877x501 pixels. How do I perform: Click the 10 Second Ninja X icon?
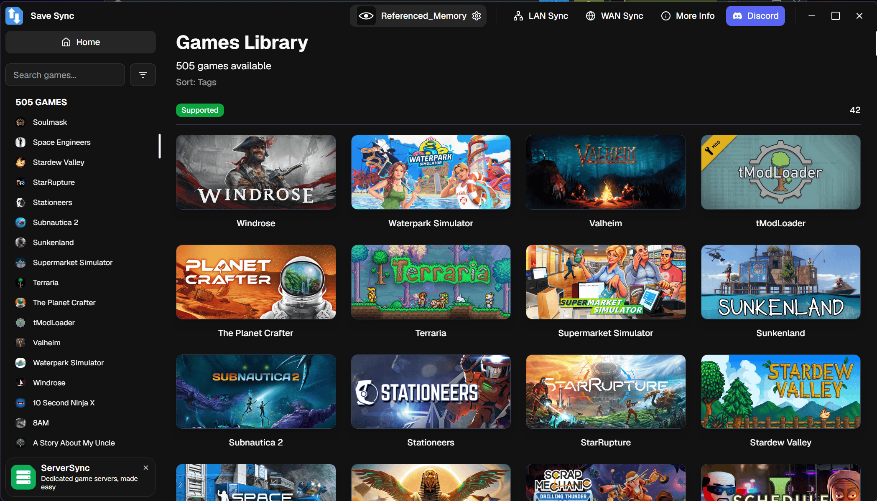click(x=20, y=403)
